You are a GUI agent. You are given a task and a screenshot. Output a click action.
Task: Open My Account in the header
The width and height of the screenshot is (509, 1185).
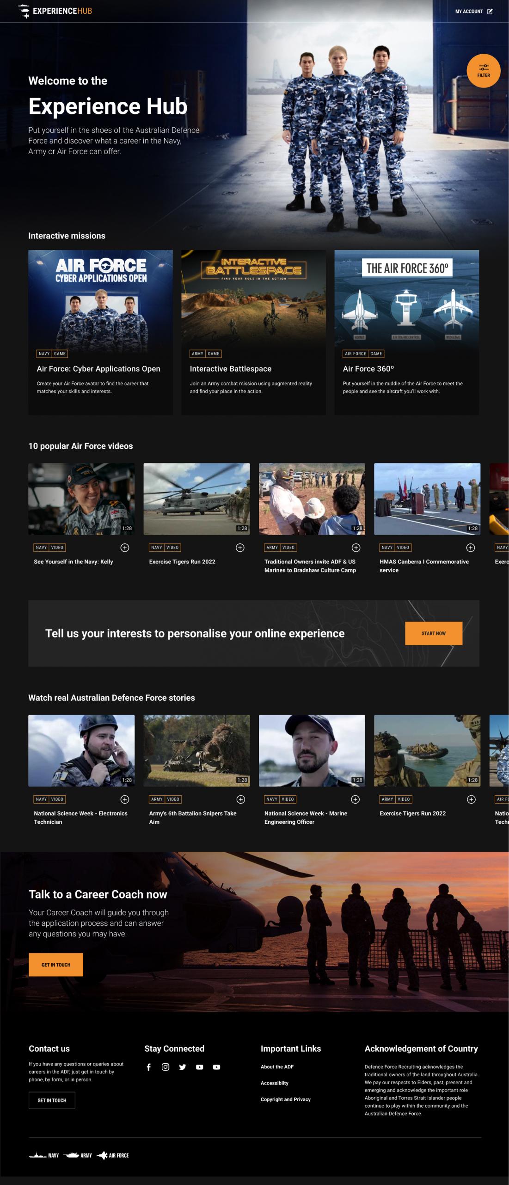pos(473,11)
